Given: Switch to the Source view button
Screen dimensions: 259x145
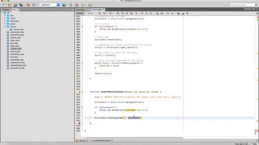Looking at the screenshot, I should [80, 13].
